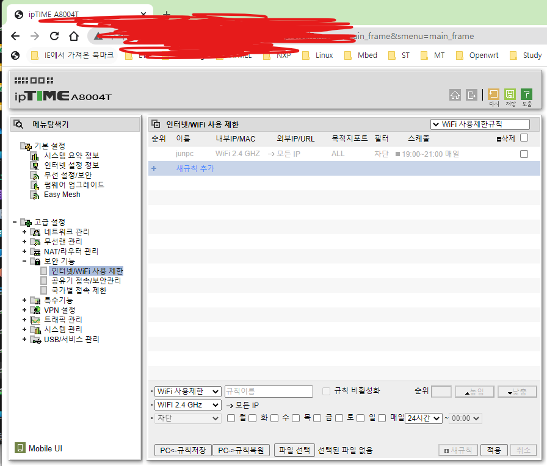This screenshot has height=466, width=547.
Task: Click the PC<-규칙저장 button
Action: pyautogui.click(x=183, y=450)
